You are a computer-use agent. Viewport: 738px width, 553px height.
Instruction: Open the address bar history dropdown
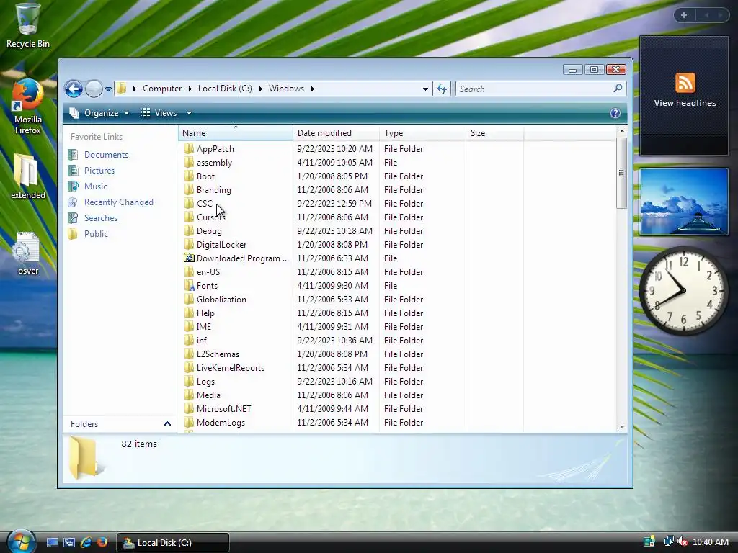tap(425, 89)
